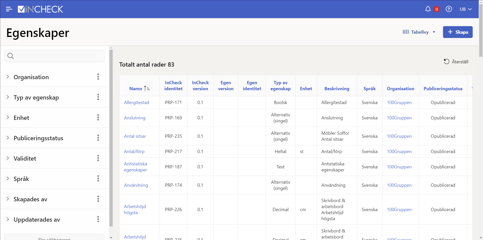Sort by InCheck identitet column
Image resolution: width=483 pixels, height=240 pixels.
tap(173, 86)
